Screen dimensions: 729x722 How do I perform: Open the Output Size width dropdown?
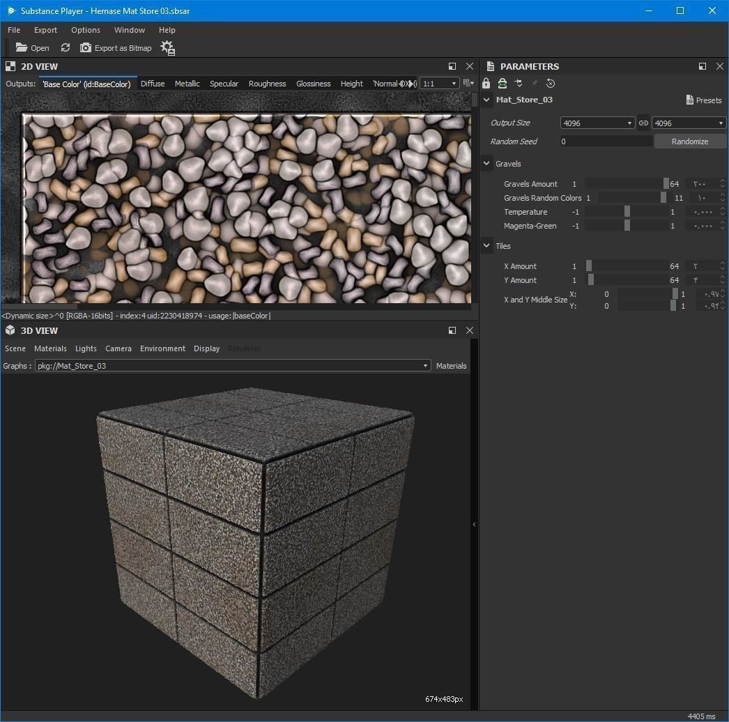click(597, 123)
